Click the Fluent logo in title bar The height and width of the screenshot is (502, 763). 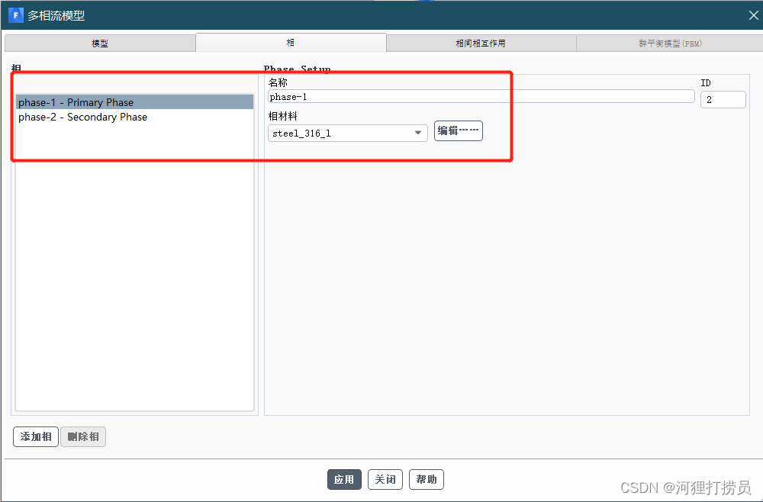(x=15, y=15)
